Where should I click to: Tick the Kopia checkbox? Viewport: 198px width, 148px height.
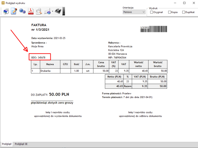tap(170, 12)
